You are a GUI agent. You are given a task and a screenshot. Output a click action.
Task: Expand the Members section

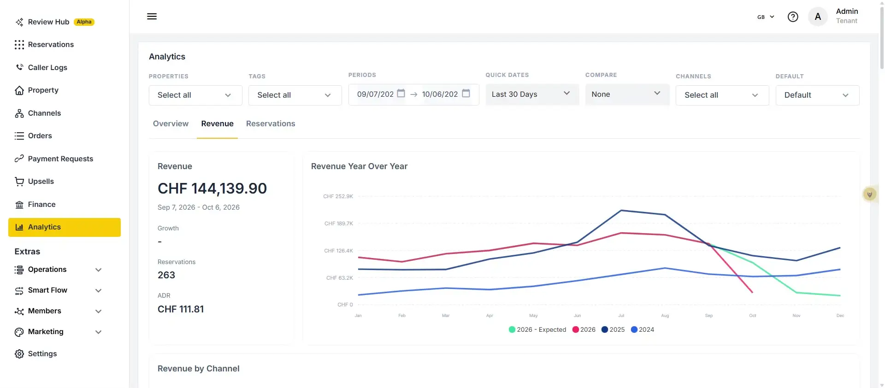click(x=58, y=311)
